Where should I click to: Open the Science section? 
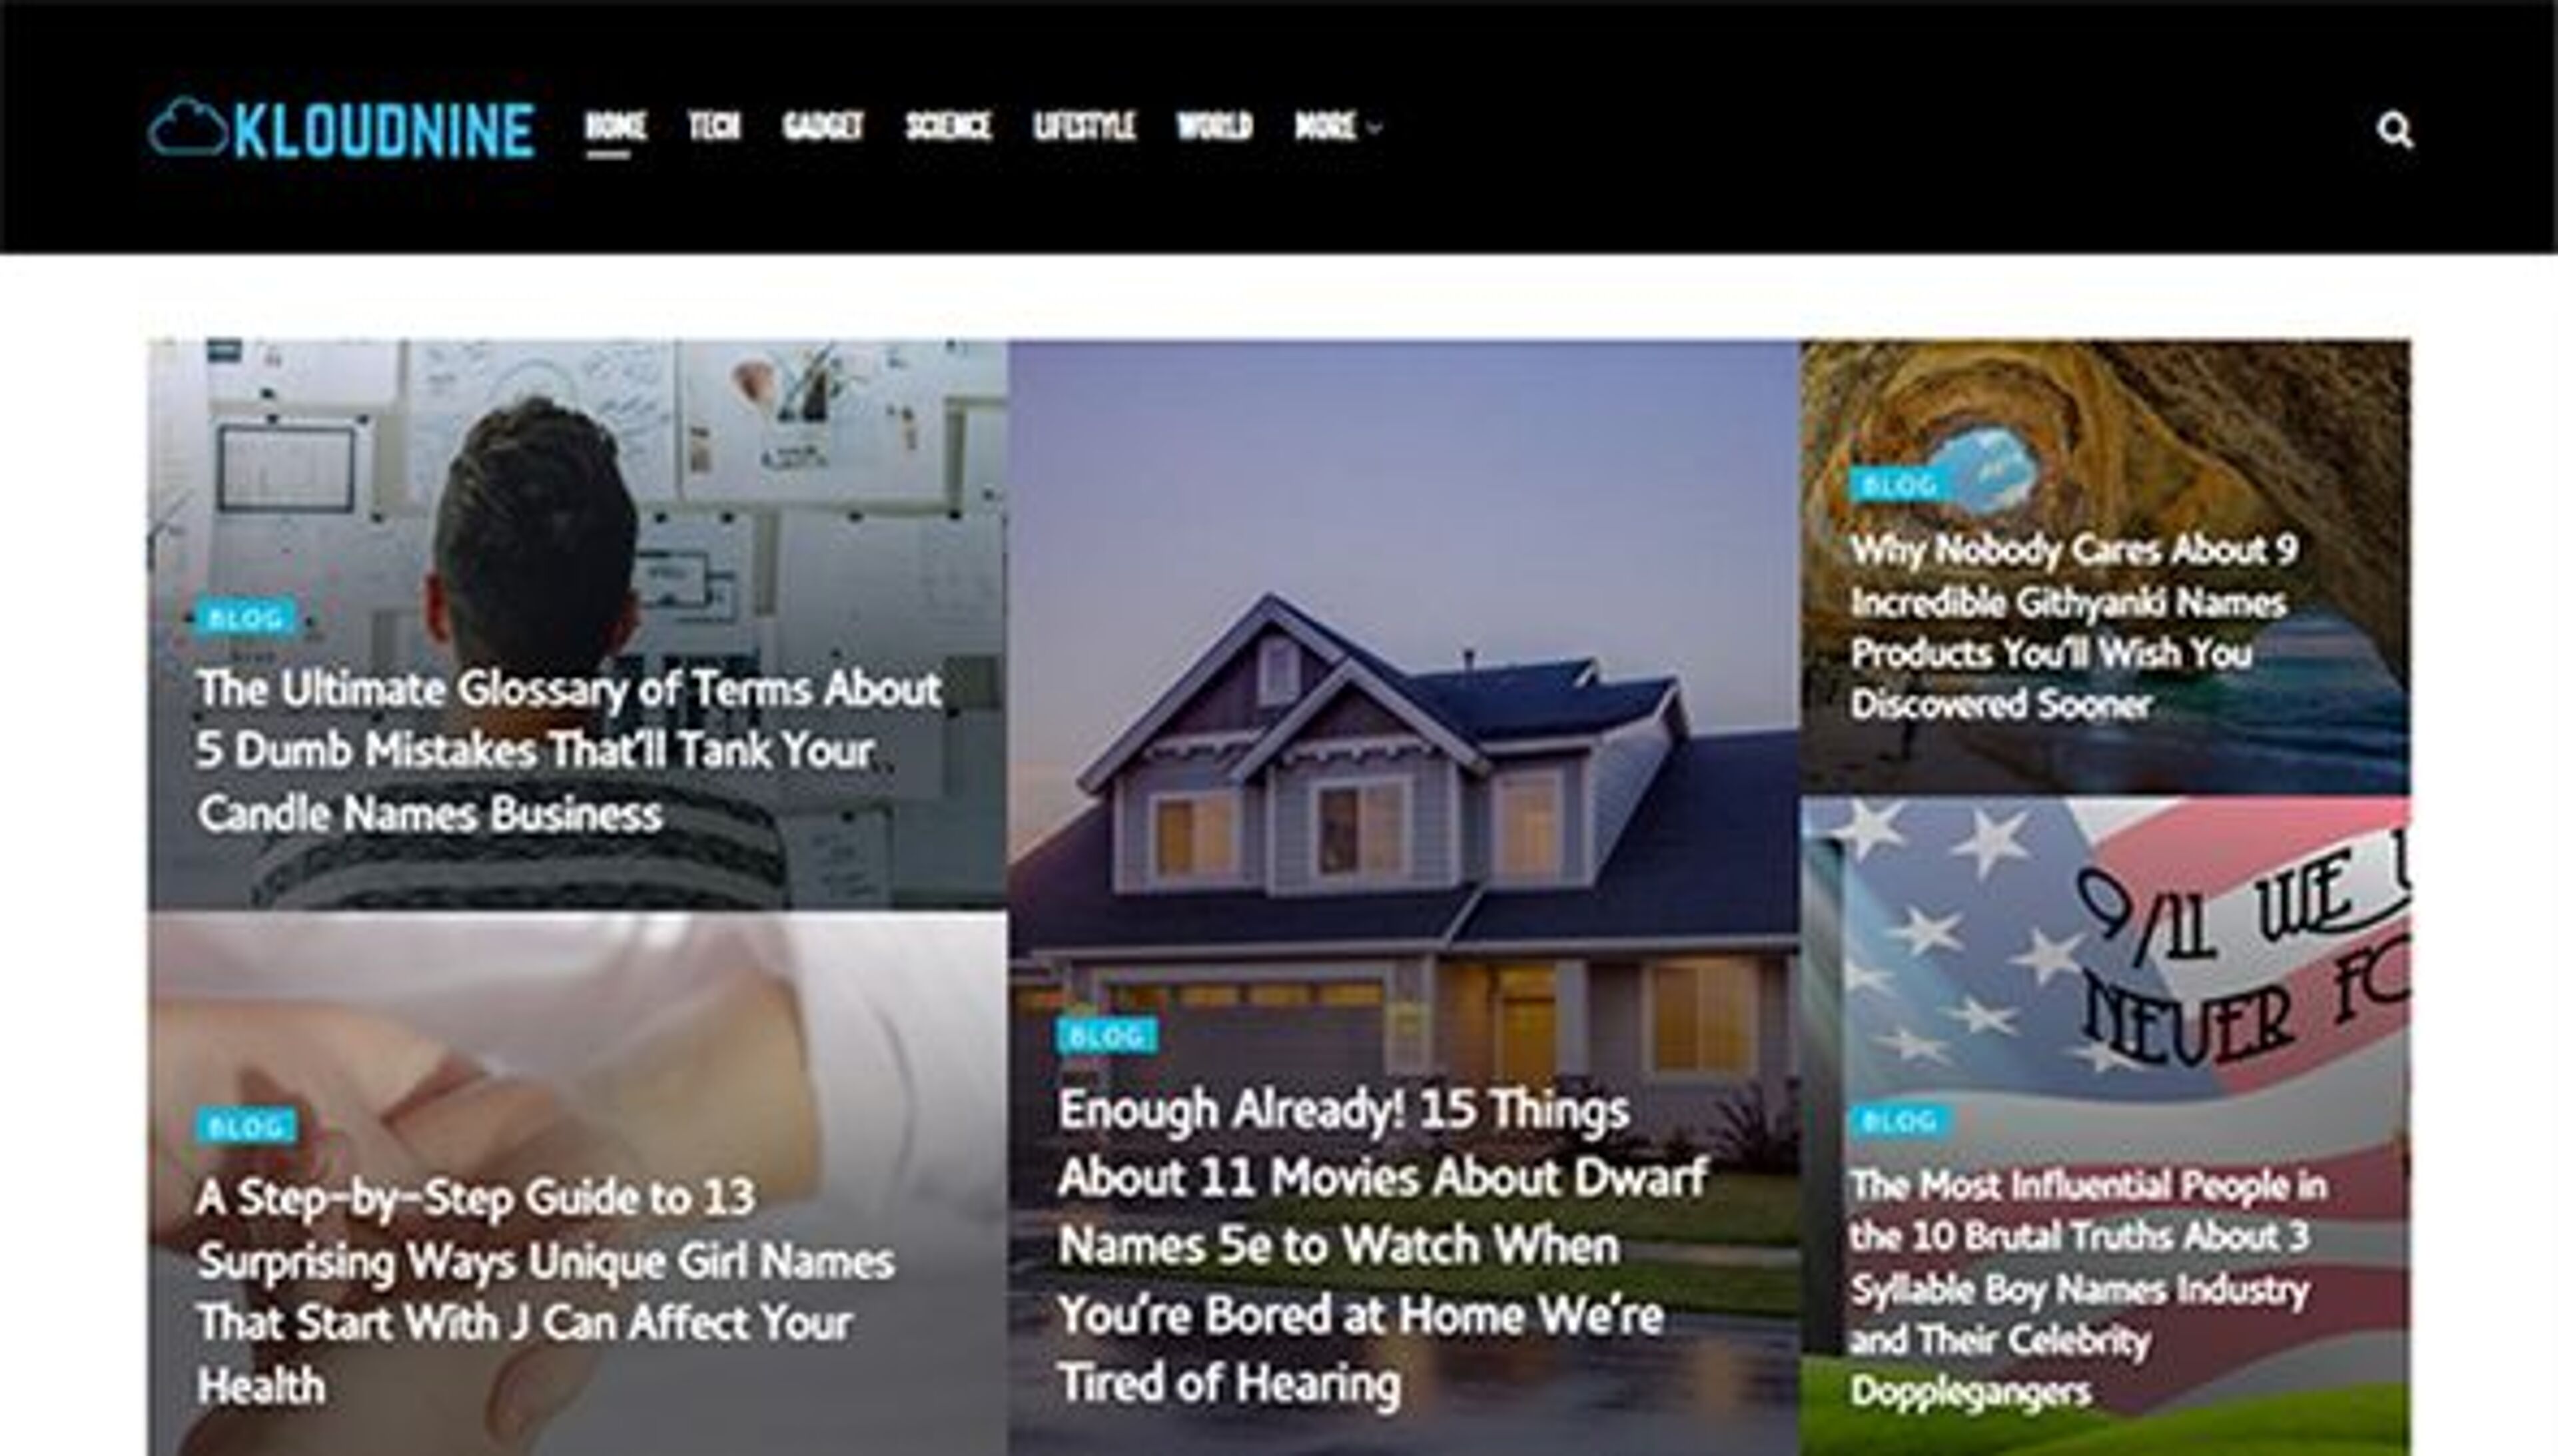coord(948,126)
